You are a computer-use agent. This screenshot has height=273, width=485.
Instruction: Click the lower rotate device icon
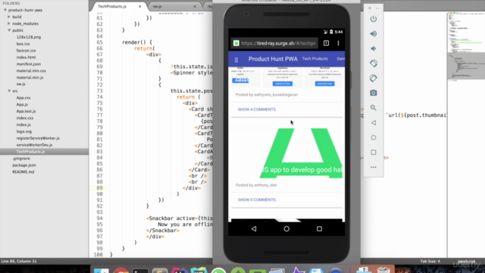(374, 78)
